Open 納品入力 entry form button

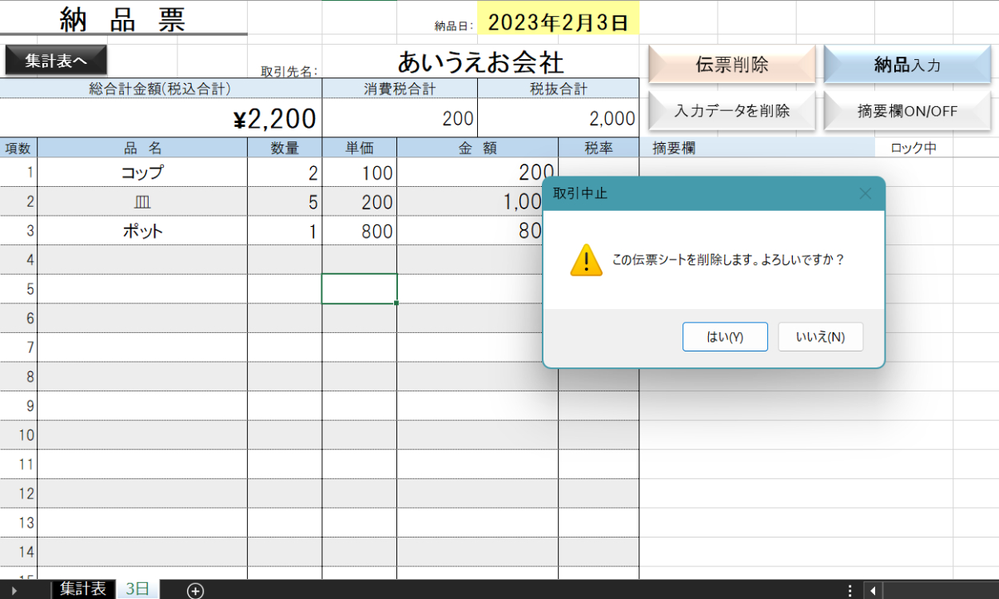coord(907,65)
